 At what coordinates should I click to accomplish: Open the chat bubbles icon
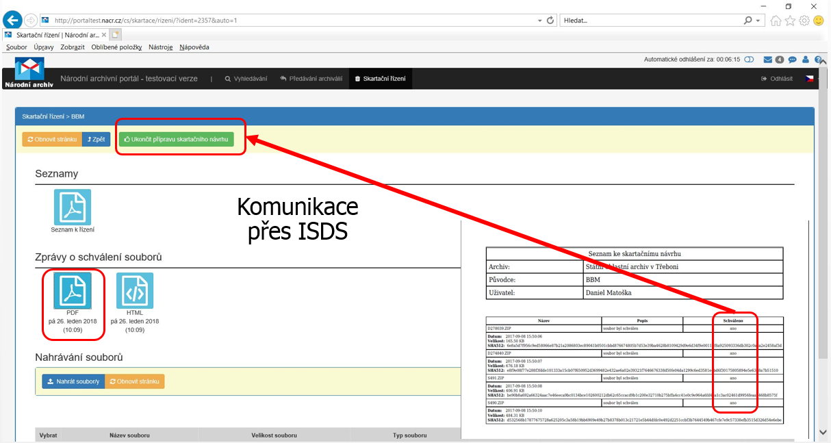coord(793,60)
